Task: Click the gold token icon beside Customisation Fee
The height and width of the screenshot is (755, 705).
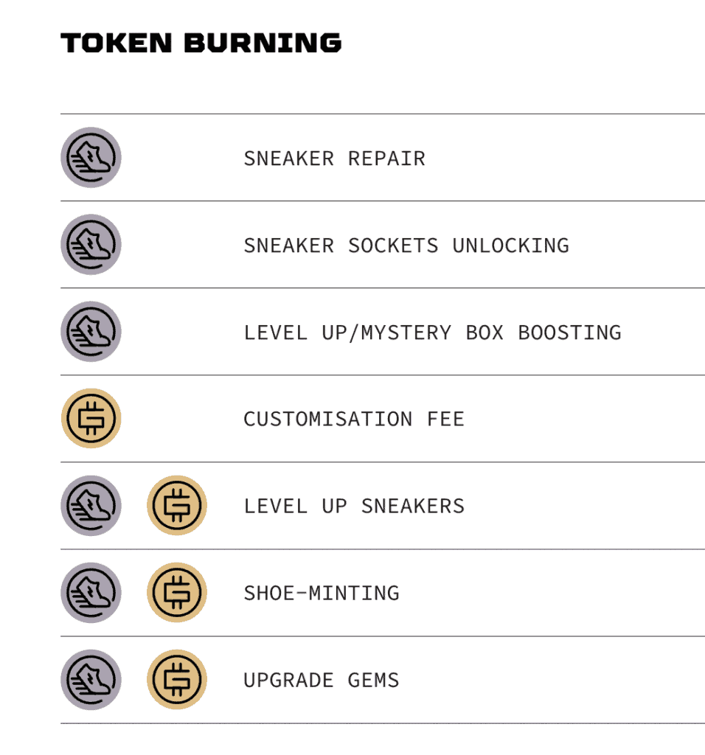Action: pos(91,419)
